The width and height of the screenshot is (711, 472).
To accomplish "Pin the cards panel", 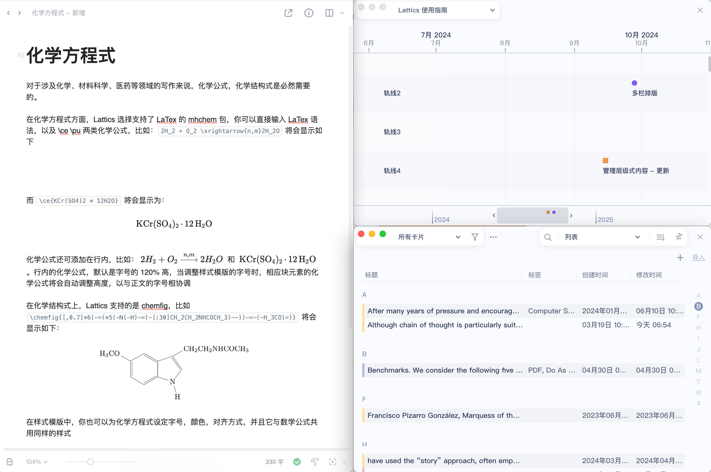I will click(x=679, y=237).
